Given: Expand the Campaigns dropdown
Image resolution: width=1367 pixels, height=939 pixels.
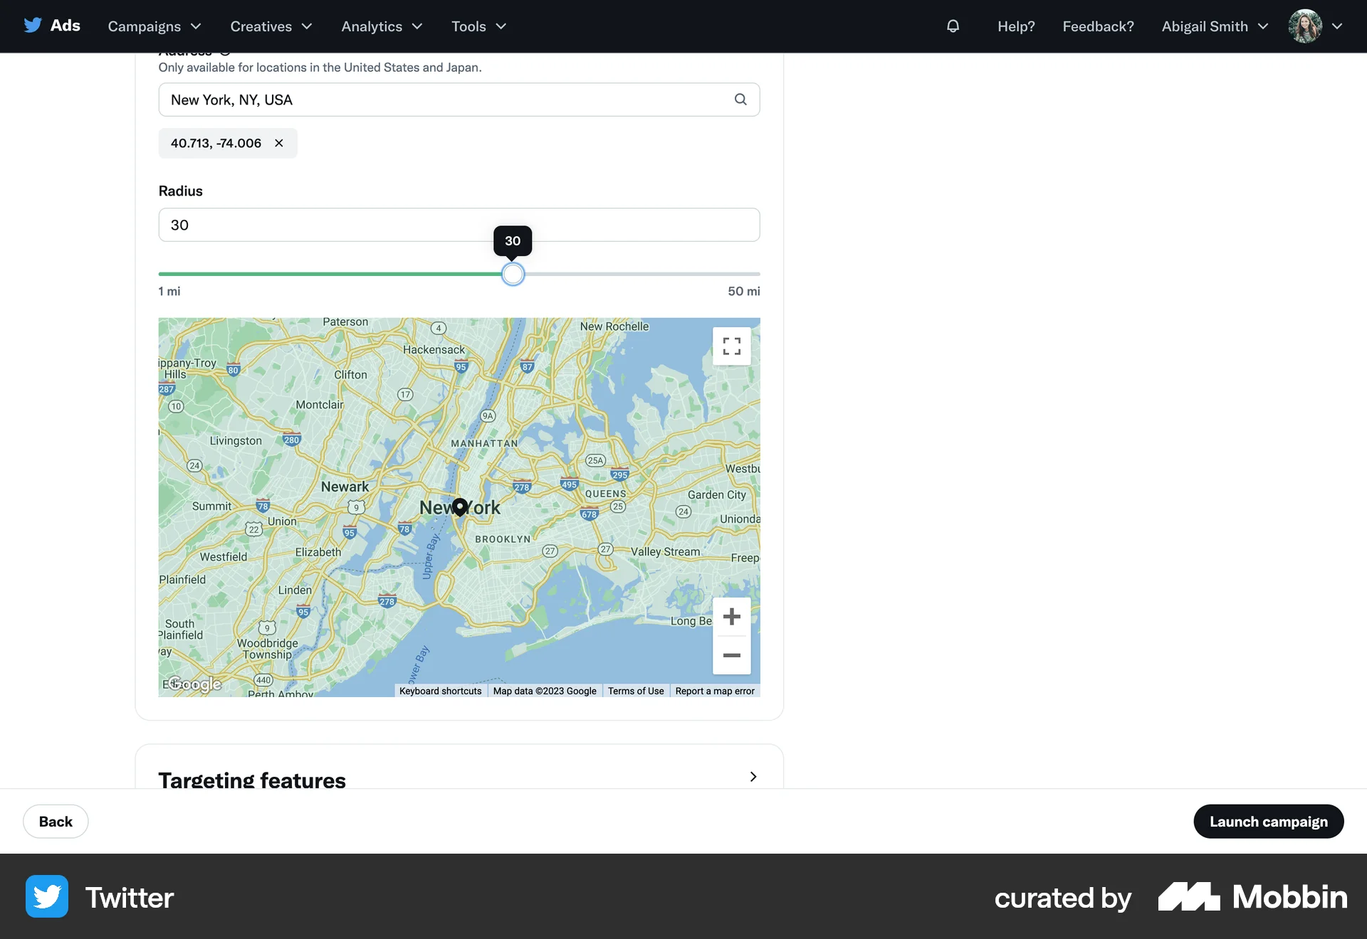Looking at the screenshot, I should point(153,26).
